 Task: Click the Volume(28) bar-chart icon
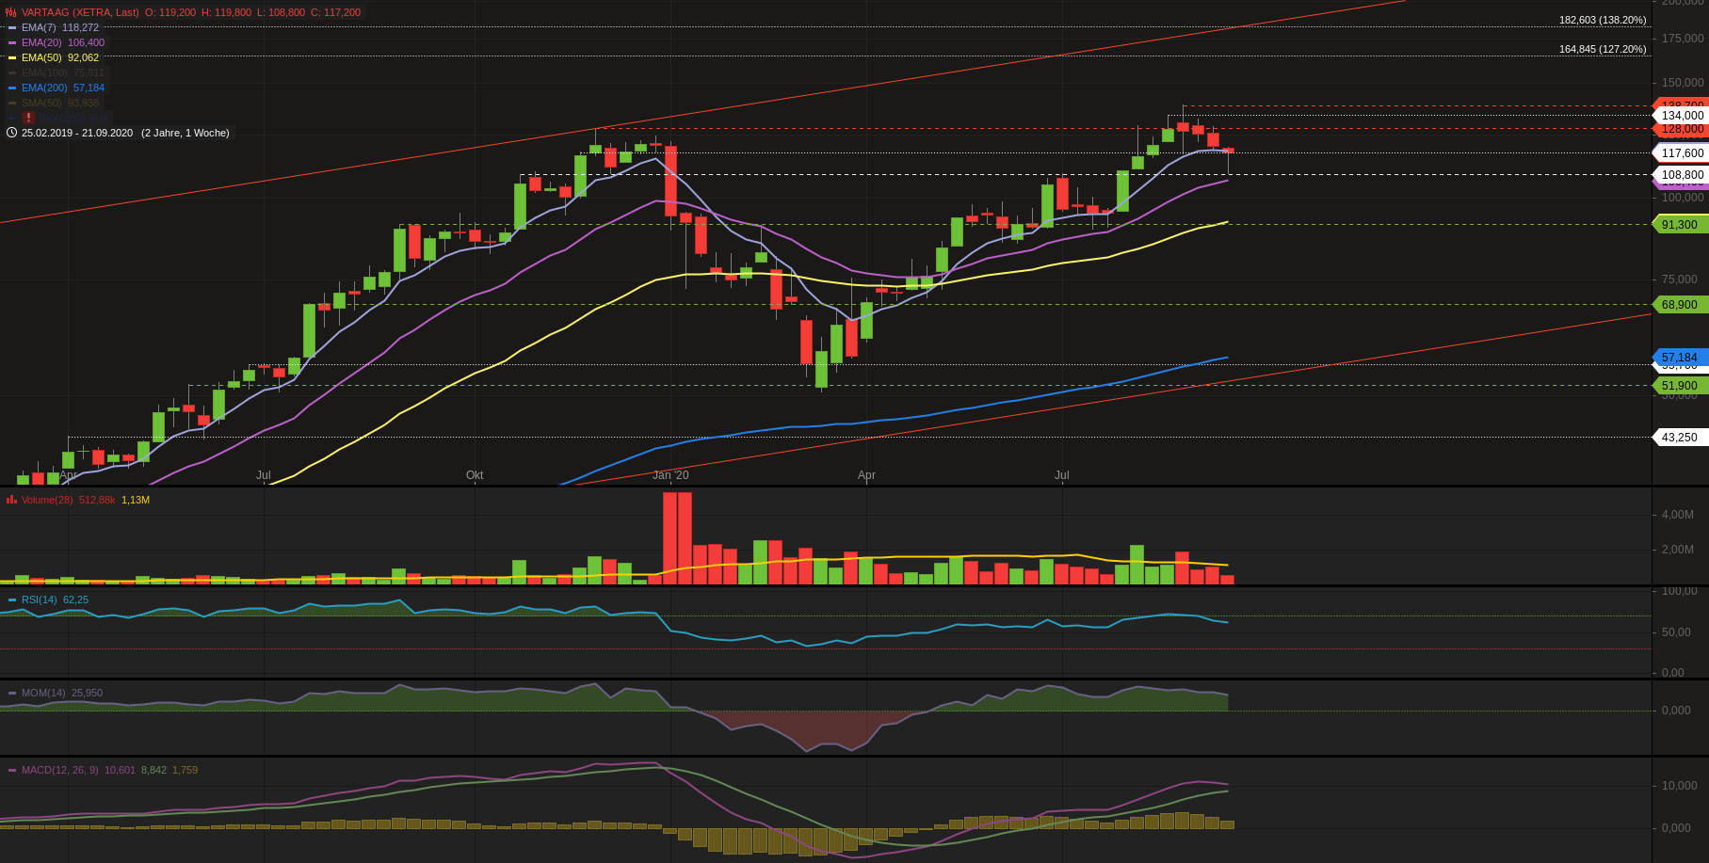[x=11, y=500]
